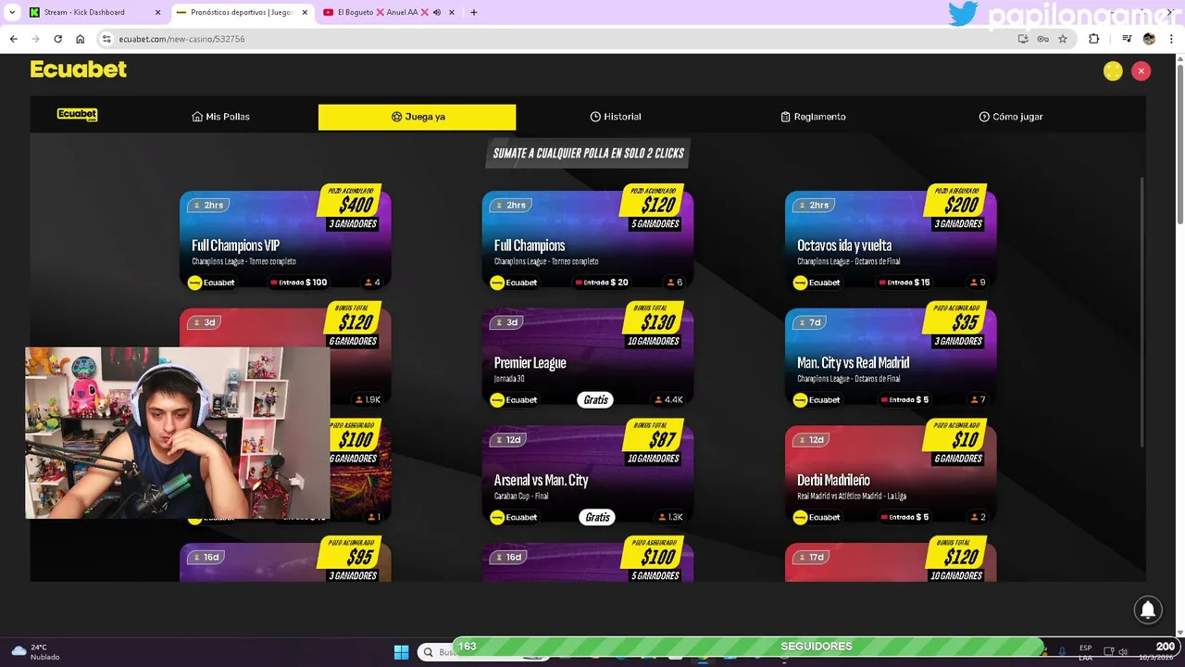
Task: Mute the YouTube tab speaker icon
Action: (x=436, y=12)
